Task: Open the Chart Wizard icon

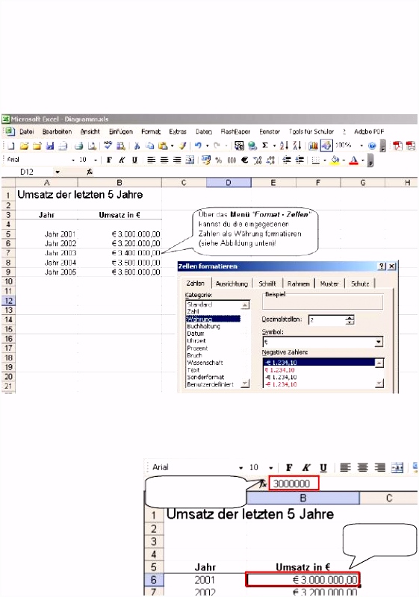Action: pos(314,146)
